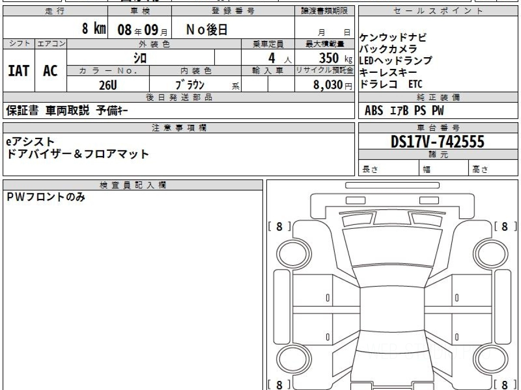Click the 諸元 header
521x390 pixels.
point(438,155)
